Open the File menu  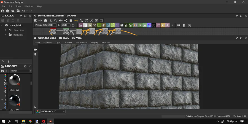point(3,6)
